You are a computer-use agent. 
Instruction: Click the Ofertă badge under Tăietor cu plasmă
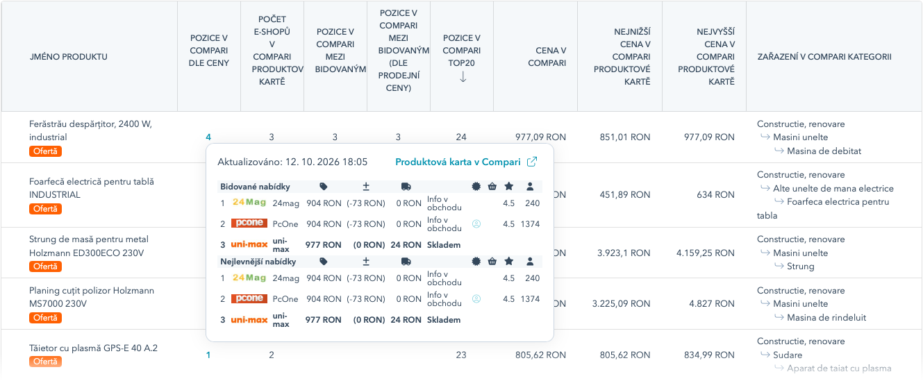click(x=46, y=362)
